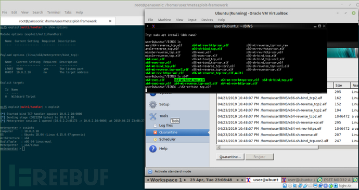
Task: Switch to ESET NOD32 A taskbar window
Action: (335, 180)
